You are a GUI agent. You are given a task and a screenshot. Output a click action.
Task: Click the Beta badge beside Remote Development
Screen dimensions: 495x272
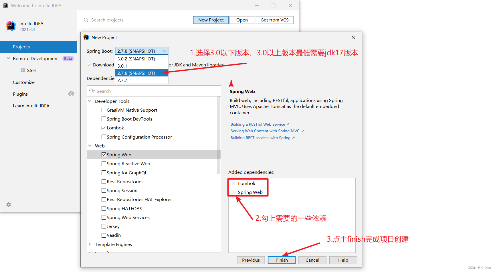click(x=68, y=58)
